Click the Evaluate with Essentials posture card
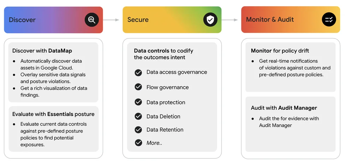The width and height of the screenshot is (353, 165). point(54,129)
